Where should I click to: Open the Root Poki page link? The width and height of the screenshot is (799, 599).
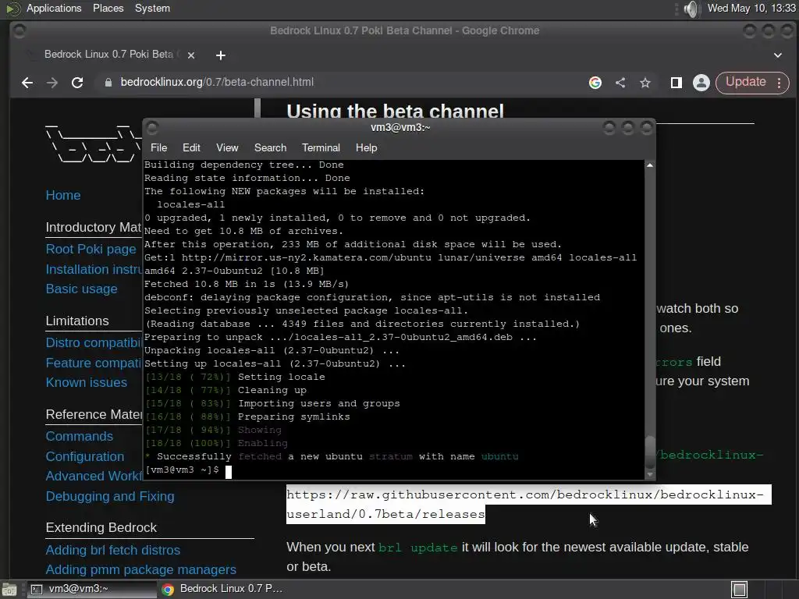[x=91, y=249]
